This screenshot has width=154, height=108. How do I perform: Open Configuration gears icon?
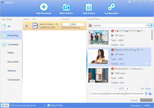tap(111, 7)
